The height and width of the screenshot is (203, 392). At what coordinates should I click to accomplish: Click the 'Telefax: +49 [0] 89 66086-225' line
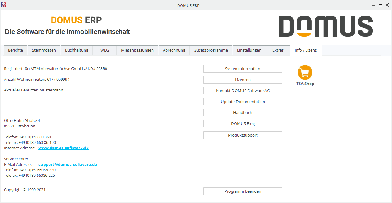[29, 176]
